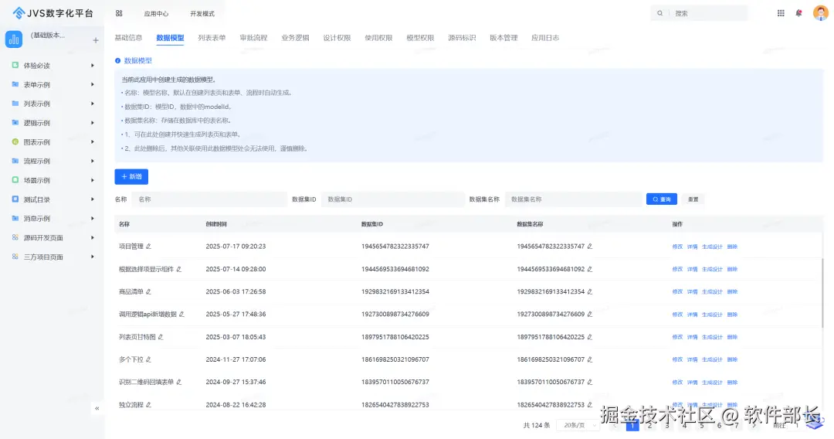Expand the 场景示例 sidebar arrow

pyautogui.click(x=93, y=180)
